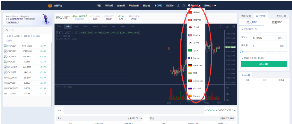Enter fullscreen mode on the chart
The image size is (292, 124).
[221, 26]
